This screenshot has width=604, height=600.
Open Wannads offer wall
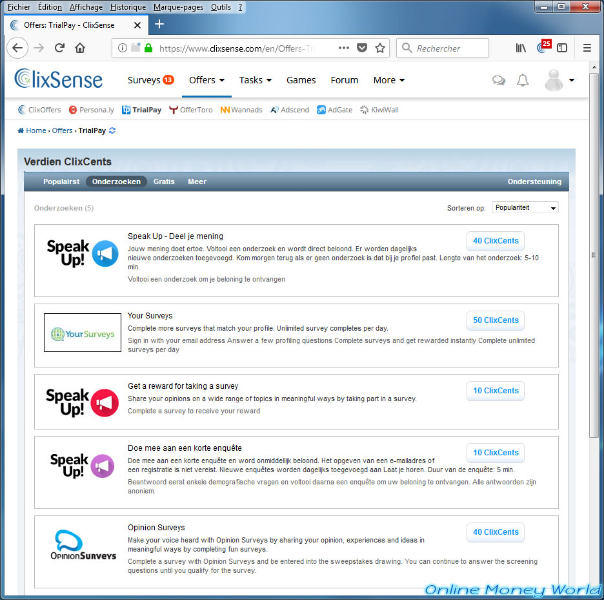pyautogui.click(x=241, y=110)
